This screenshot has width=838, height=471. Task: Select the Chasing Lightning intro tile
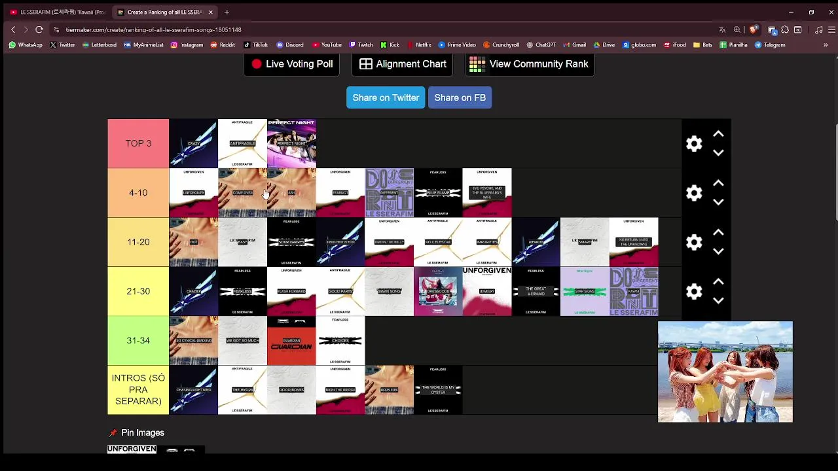[194, 390]
